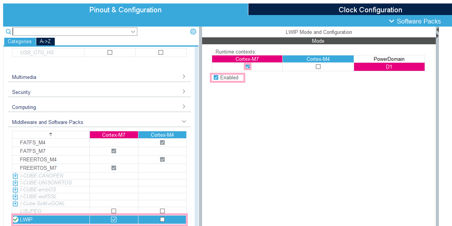Click the Cortex-M4 column header in middleware list

pos(162,135)
